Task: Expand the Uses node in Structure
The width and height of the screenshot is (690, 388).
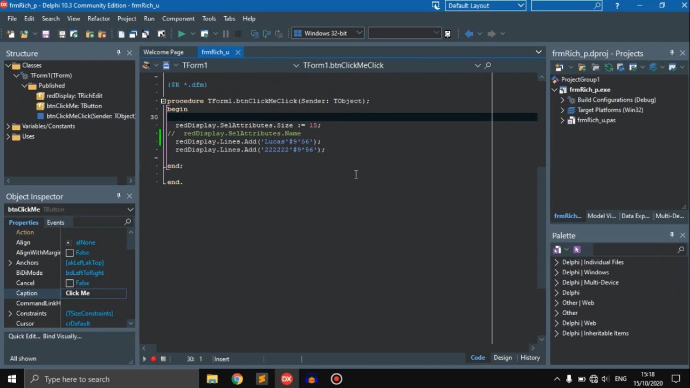Action: tap(9, 136)
